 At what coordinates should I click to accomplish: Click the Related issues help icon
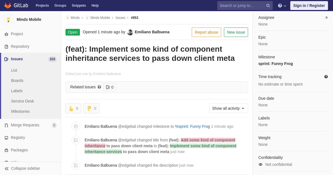click(99, 87)
